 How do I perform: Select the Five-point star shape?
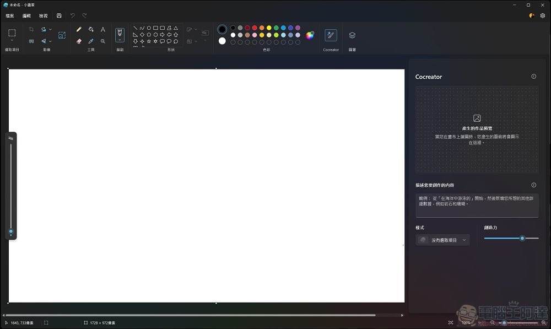149,41
